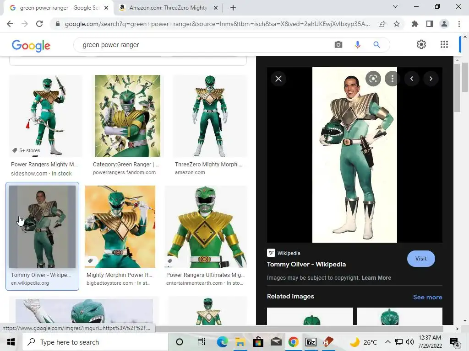Open the Learn More copyright link
Image resolution: width=469 pixels, height=351 pixels.
pyautogui.click(x=376, y=278)
